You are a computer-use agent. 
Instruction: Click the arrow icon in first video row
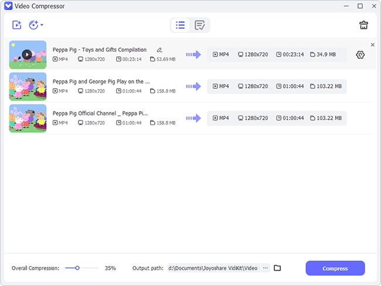[x=193, y=55]
